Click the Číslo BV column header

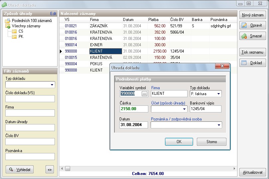(x=180, y=20)
